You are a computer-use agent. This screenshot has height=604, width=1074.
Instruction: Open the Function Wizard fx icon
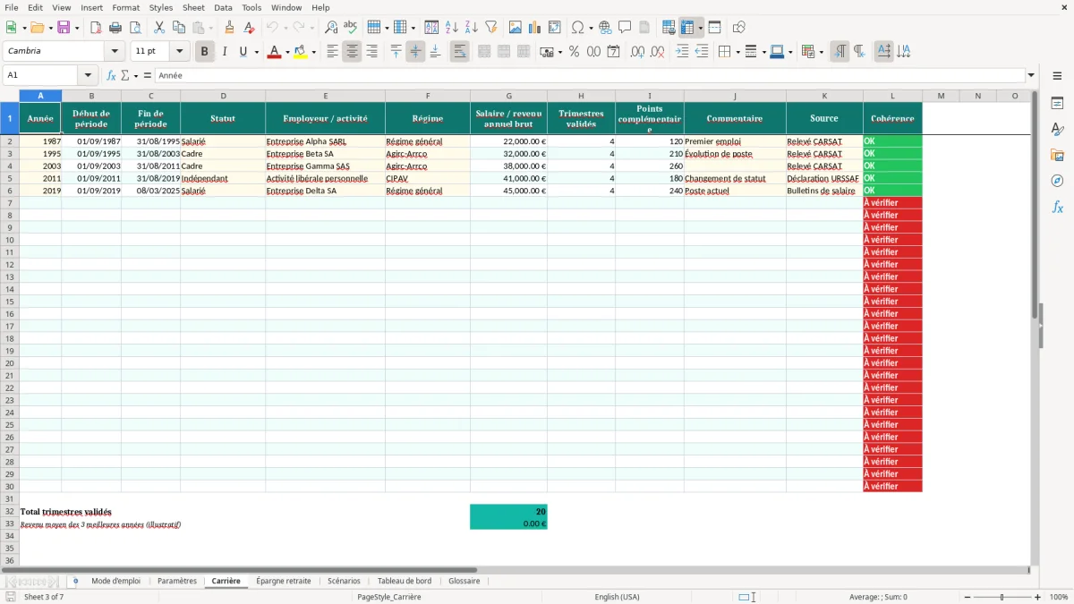point(111,75)
